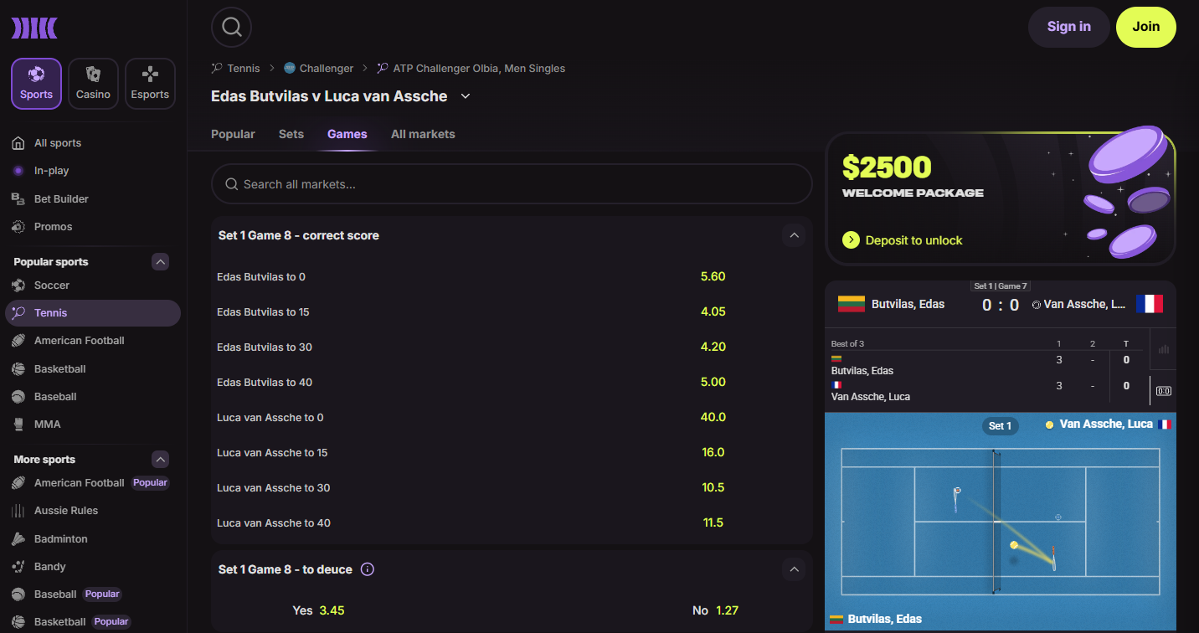Open match selector dropdown next to title
The width and height of the screenshot is (1199, 633).
pyautogui.click(x=466, y=96)
